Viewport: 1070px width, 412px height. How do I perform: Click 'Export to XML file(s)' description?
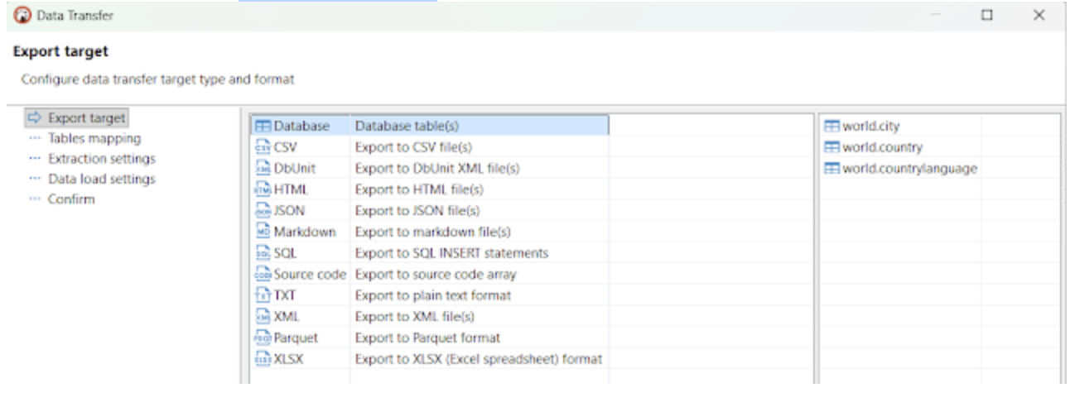click(415, 317)
